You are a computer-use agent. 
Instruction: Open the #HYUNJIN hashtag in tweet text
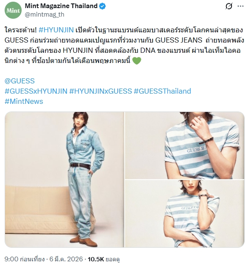(x=56, y=30)
